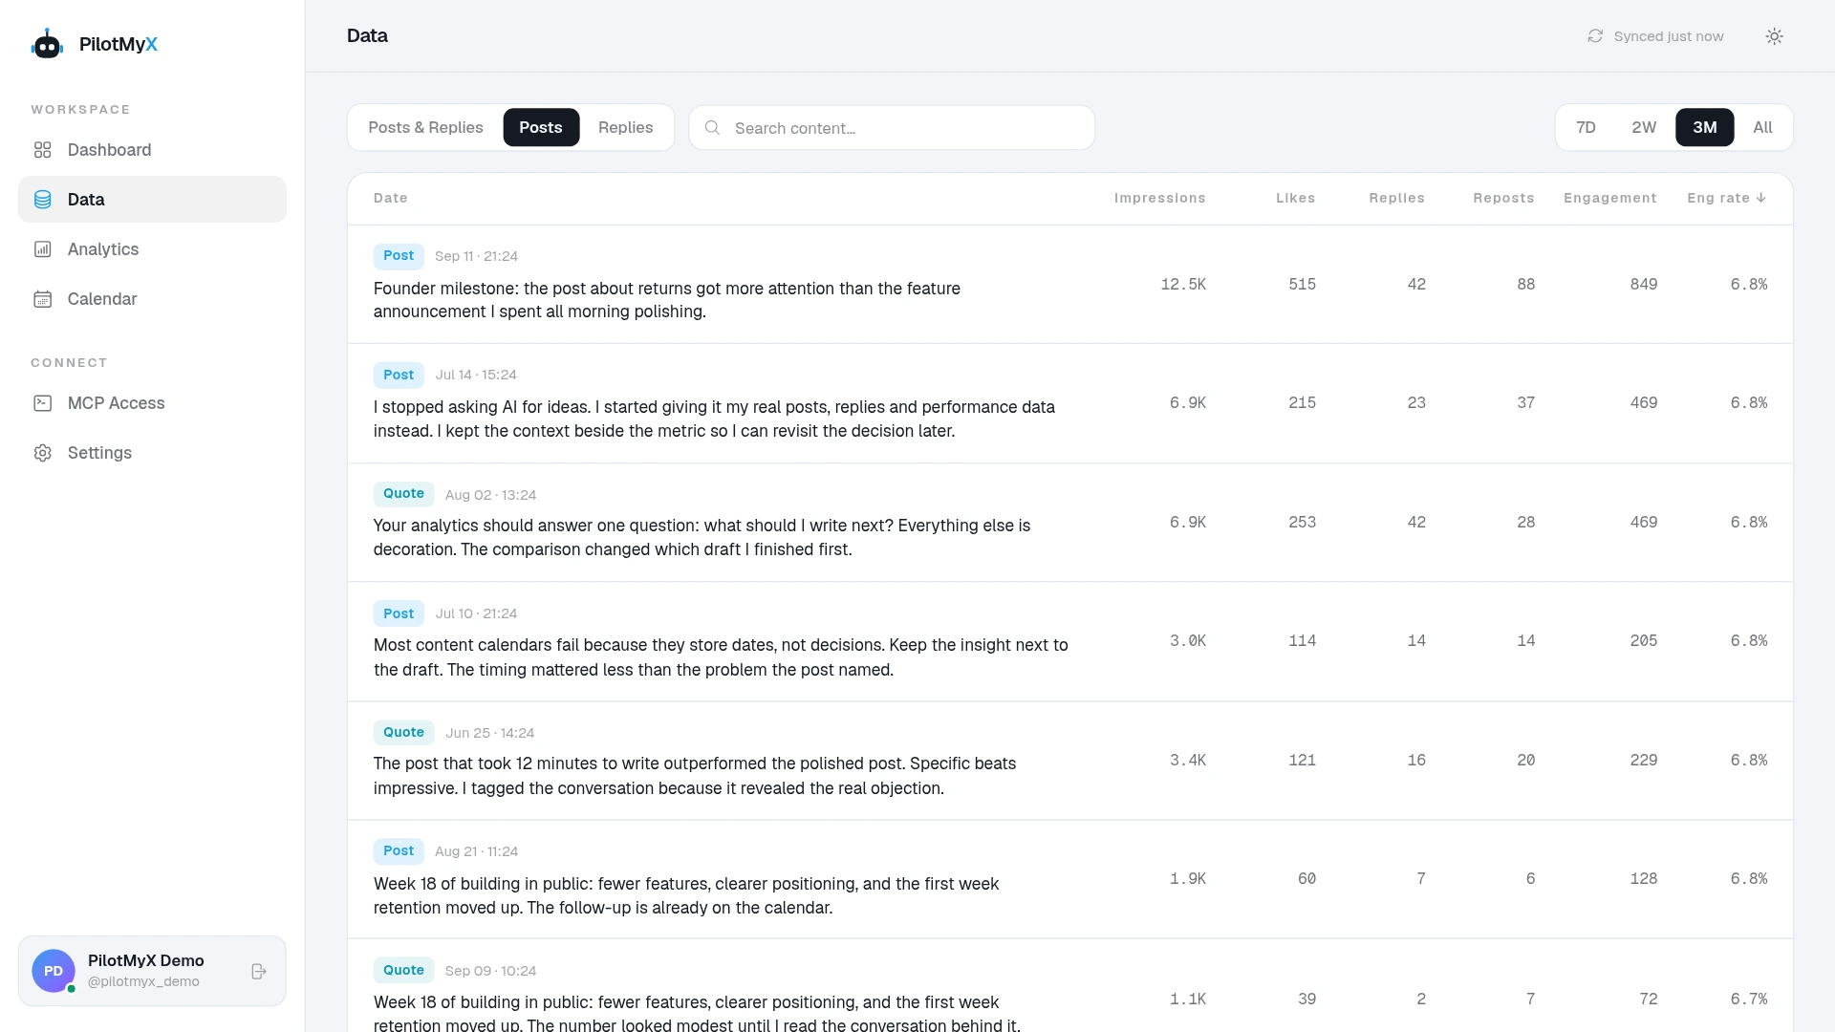This screenshot has height=1032, width=1835.
Task: Click the Quote badge dated Aug 02
Action: [403, 494]
